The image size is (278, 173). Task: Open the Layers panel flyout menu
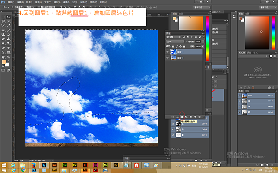point(203,33)
